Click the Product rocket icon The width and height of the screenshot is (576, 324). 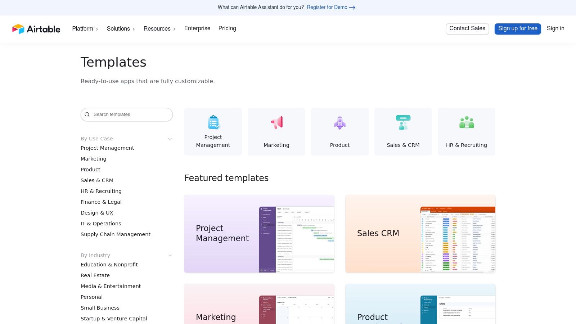(x=340, y=122)
